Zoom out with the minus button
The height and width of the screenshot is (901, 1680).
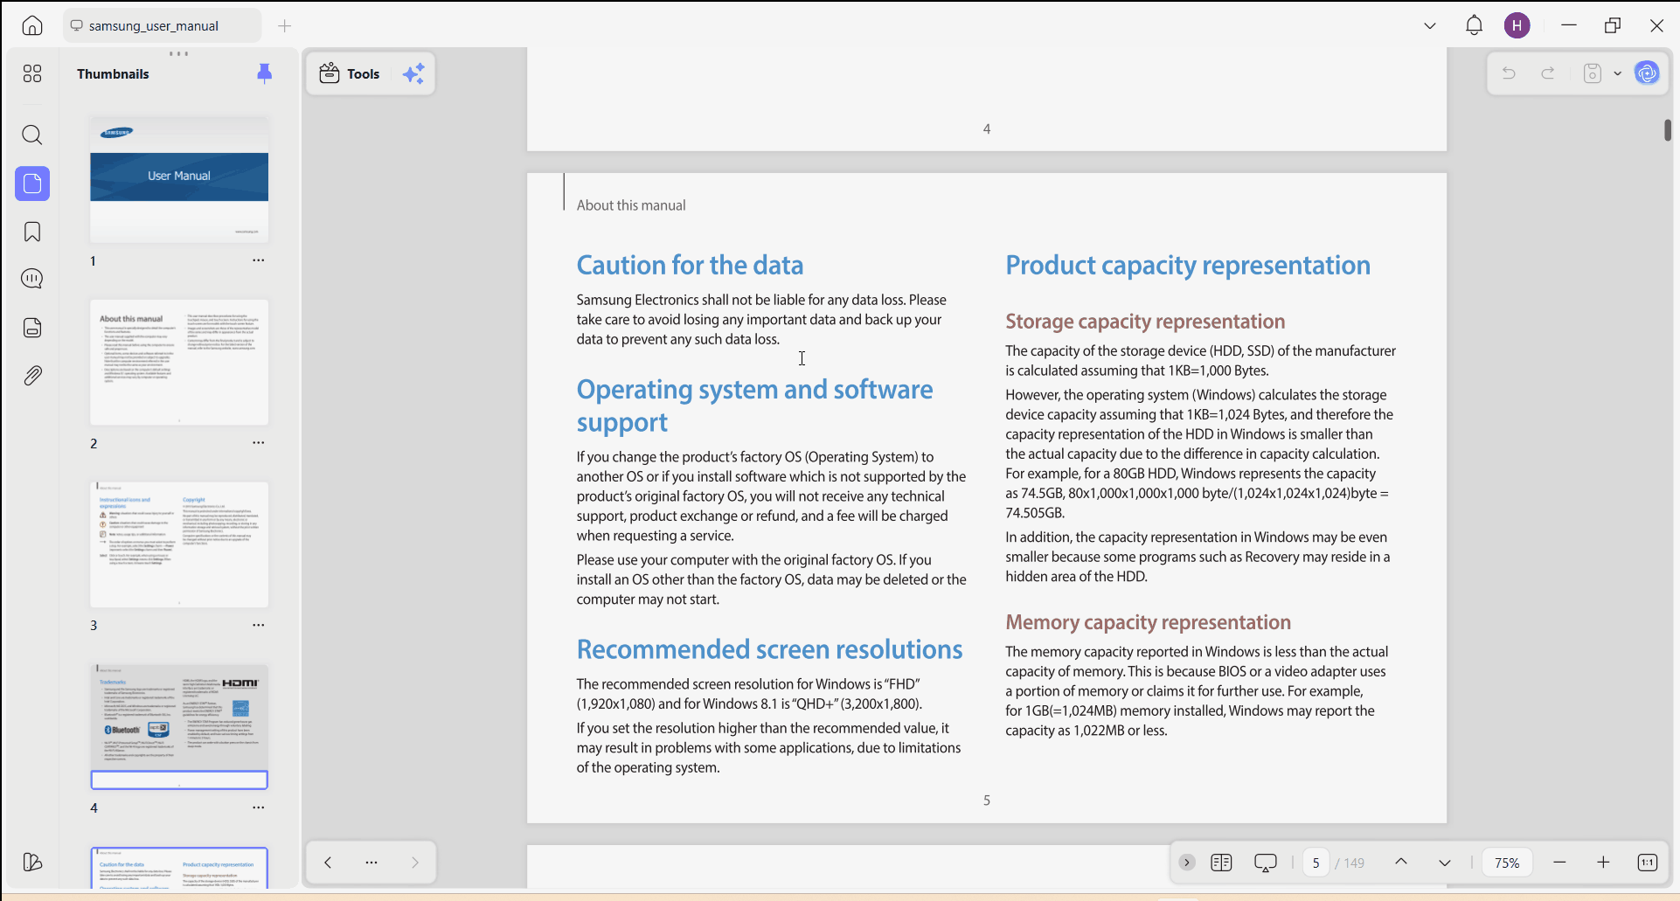pos(1559,863)
